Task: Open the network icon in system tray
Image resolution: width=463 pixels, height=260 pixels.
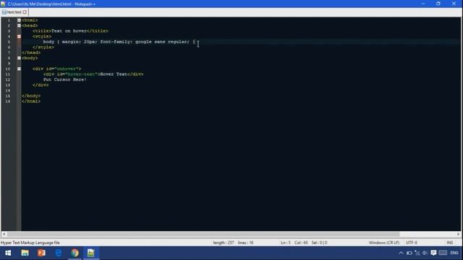Action: click(417, 253)
